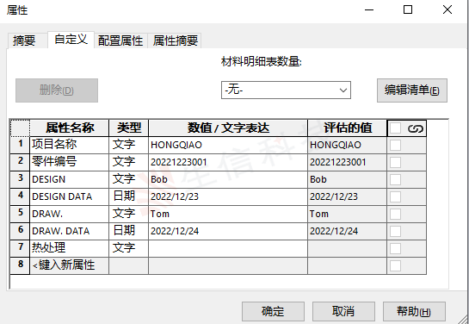
Task: Open help with 帮助(H) button
Action: 414,311
